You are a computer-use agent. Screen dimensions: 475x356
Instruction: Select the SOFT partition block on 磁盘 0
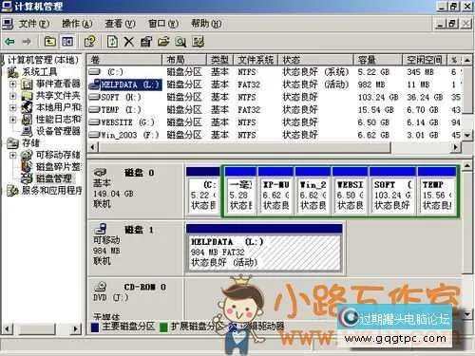[392, 191]
